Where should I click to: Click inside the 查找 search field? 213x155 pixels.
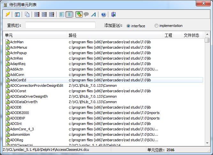60,25
